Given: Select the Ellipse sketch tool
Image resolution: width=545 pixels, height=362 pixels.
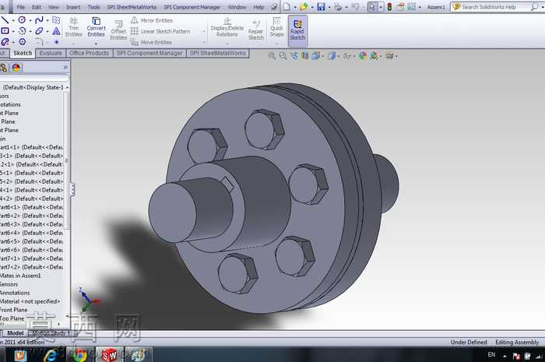Looking at the screenshot, I should (39, 31).
